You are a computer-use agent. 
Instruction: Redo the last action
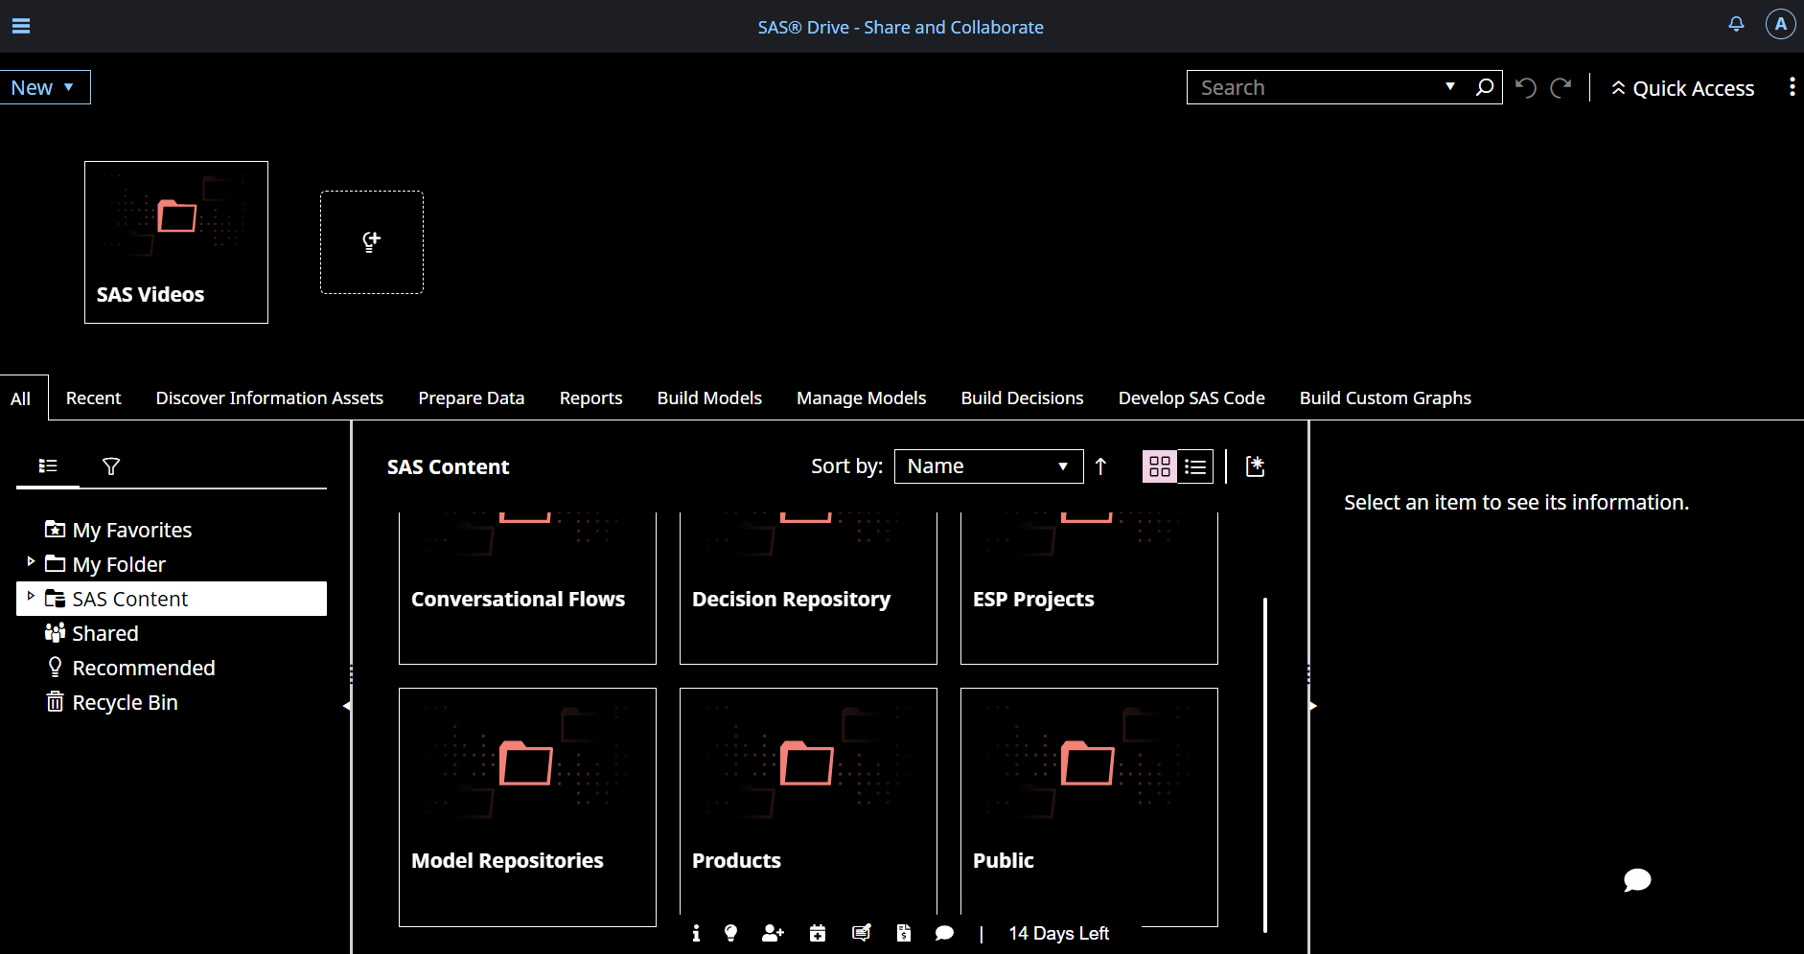[x=1561, y=88]
